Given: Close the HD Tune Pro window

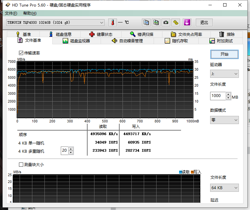Looking at the screenshot, I should 240,5.
